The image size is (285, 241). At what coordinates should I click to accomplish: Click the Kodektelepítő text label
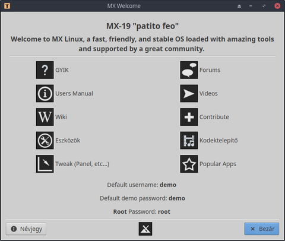pyautogui.click(x=218, y=141)
